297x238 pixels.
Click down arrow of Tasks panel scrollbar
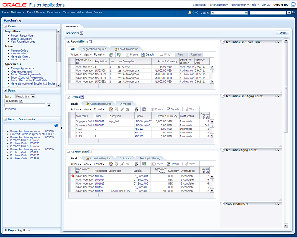coord(58,85)
